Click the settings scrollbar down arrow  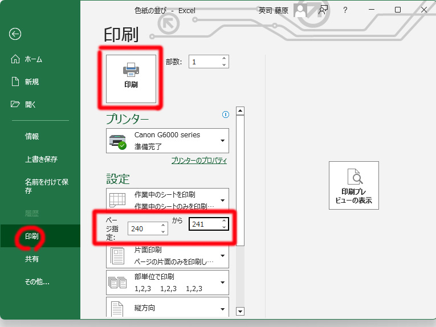(240, 311)
